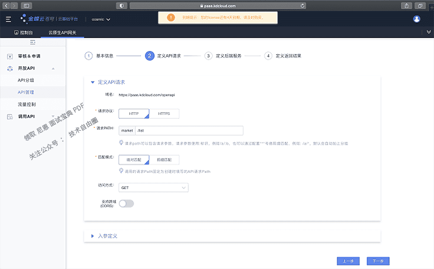Image resolution: width=434 pixels, height=269 pixels.
Task: Click the 审核&申请 sidebar icon
Action: [x=10, y=56]
